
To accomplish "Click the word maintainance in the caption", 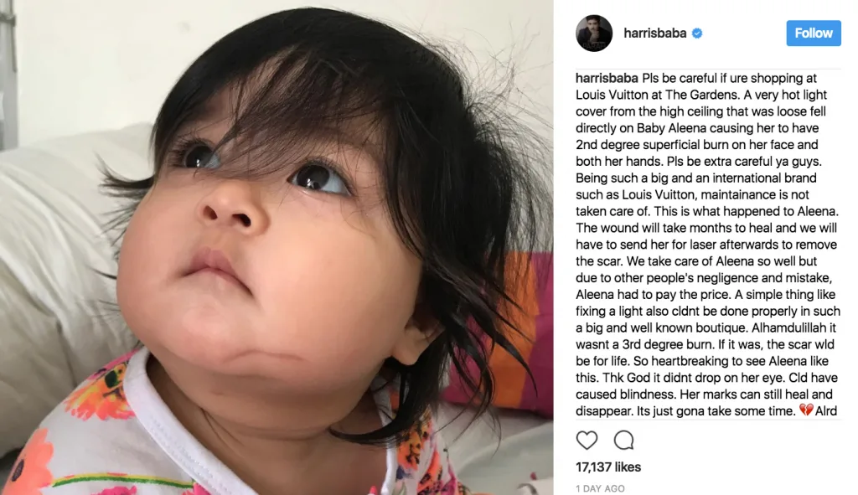I will (x=739, y=194).
